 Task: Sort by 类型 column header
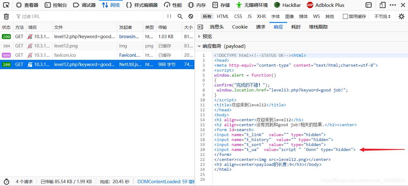coord(150,27)
